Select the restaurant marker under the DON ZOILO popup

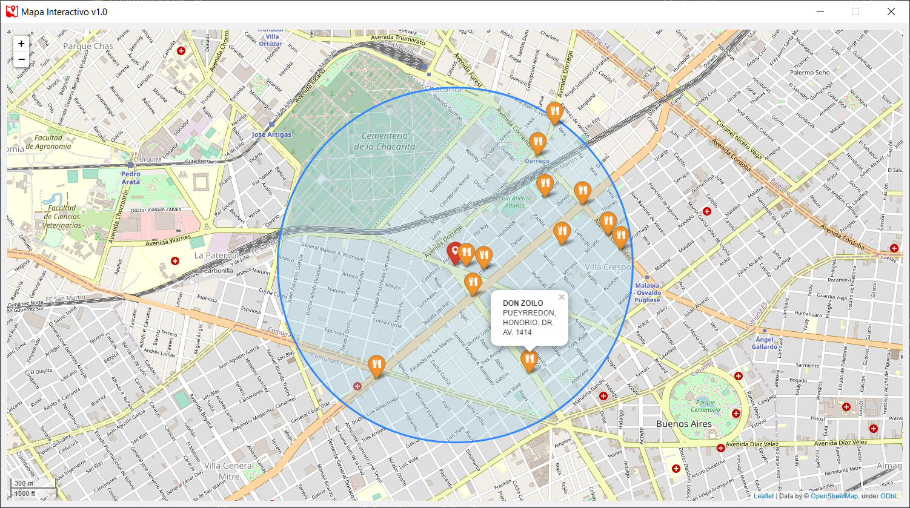click(530, 361)
